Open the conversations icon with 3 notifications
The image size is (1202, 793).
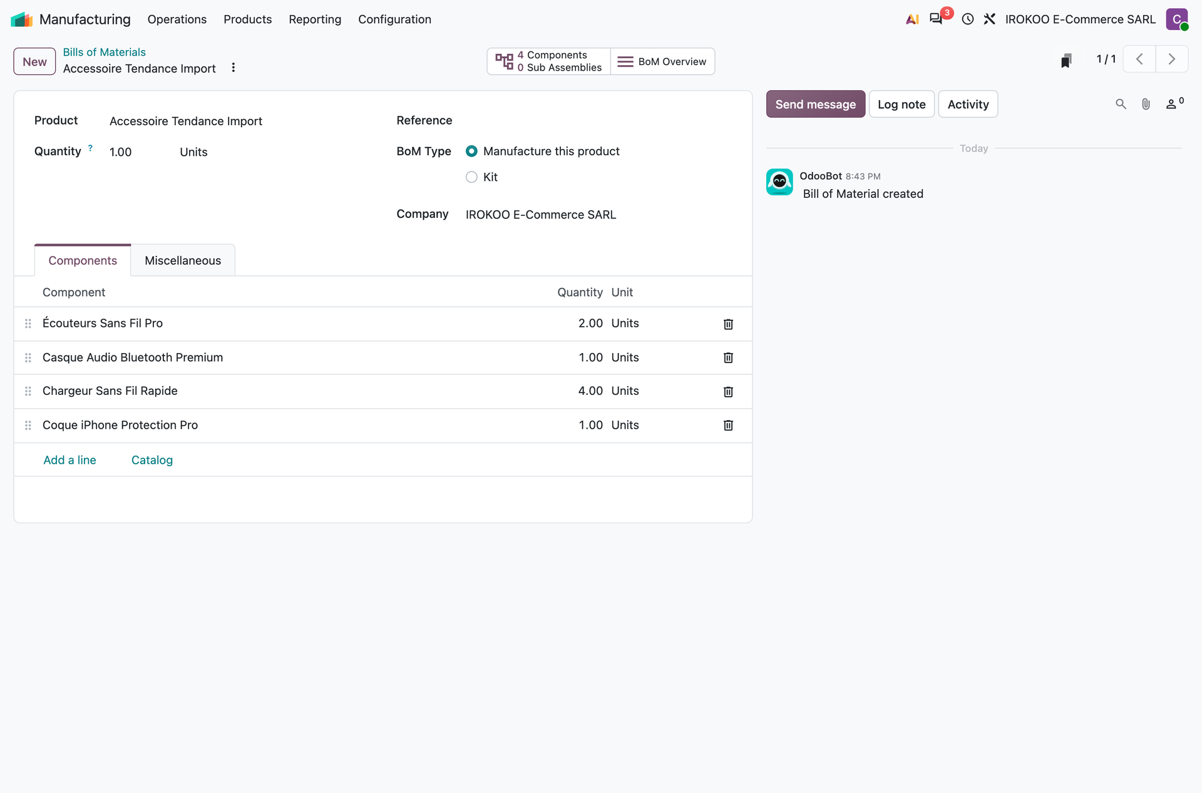936,19
